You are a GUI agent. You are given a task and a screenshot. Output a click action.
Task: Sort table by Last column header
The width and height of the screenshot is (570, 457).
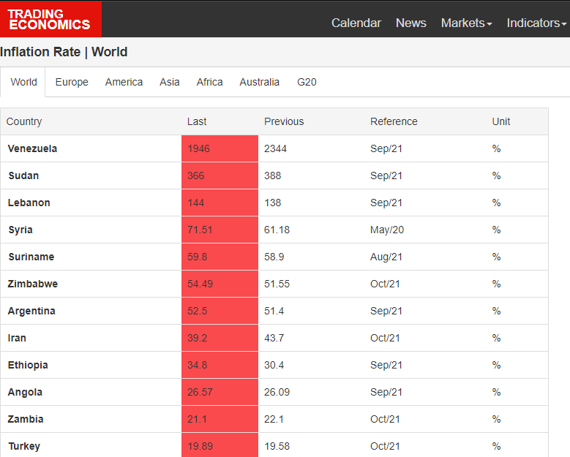coord(197,121)
